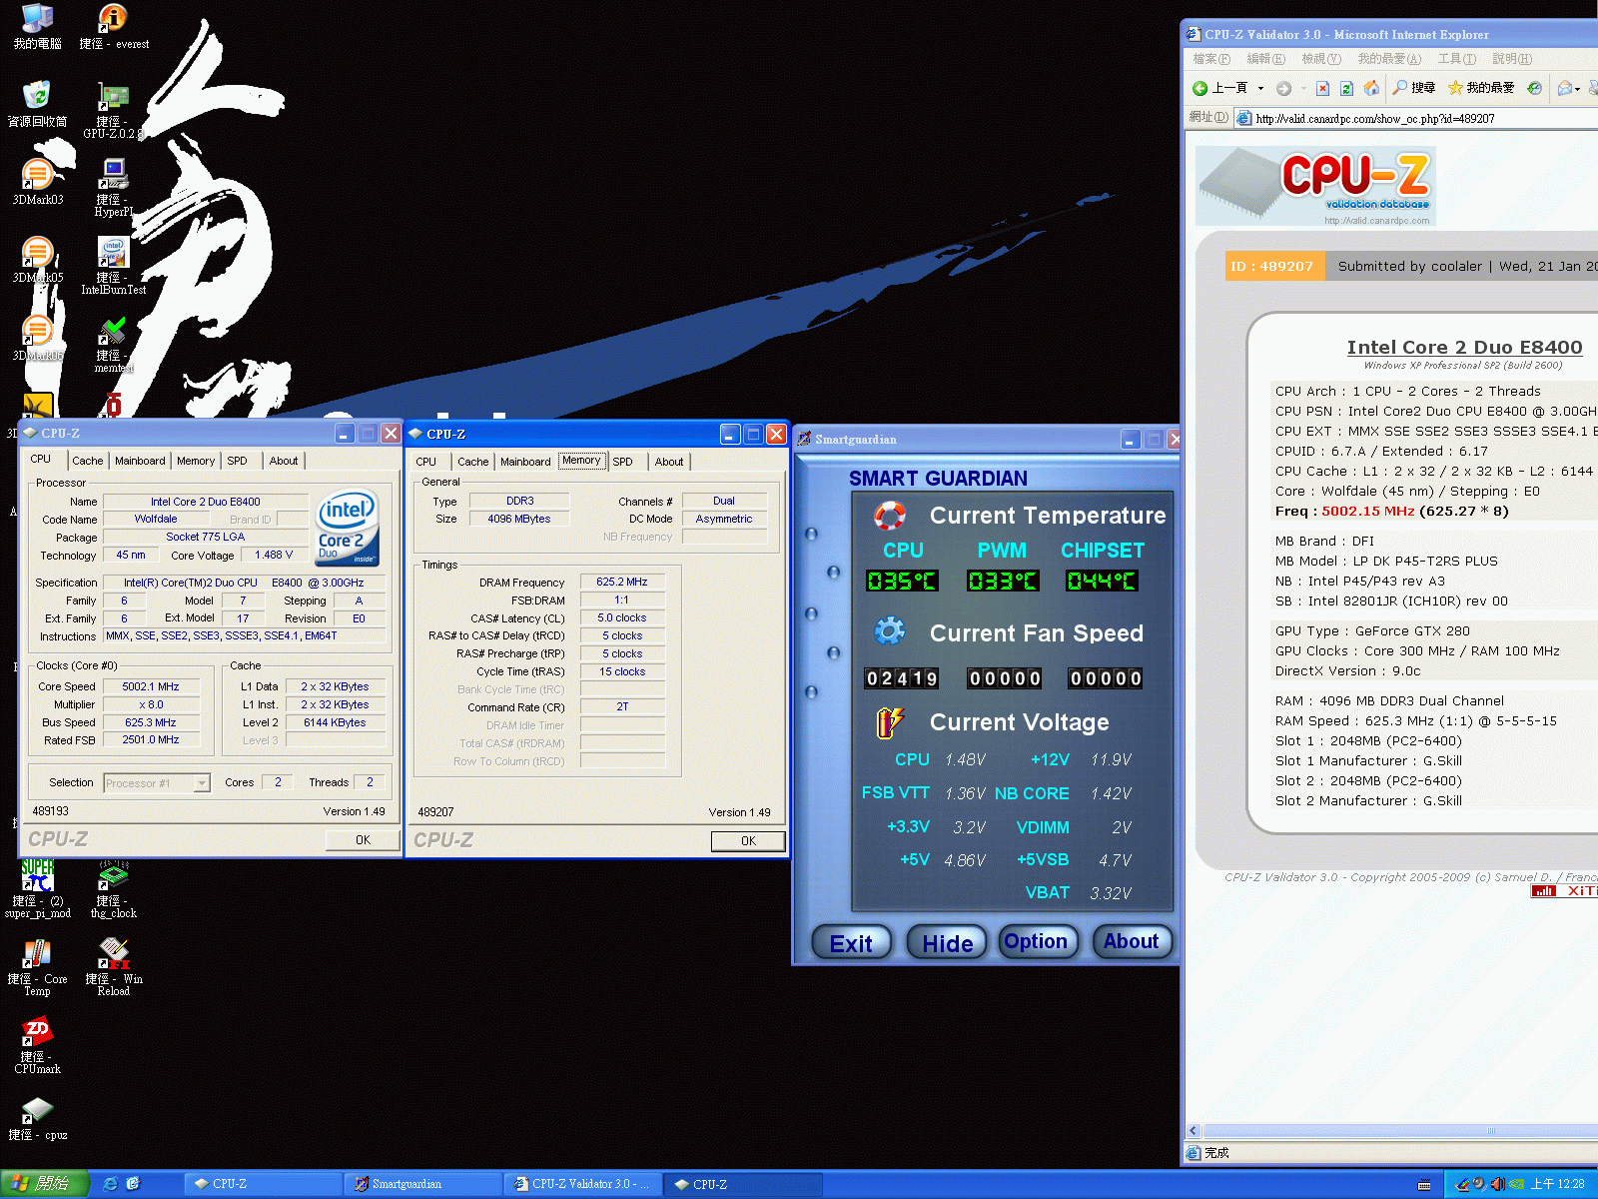Launch Internet Explorer from Quick Launch
The width and height of the screenshot is (1598, 1199).
[110, 1184]
